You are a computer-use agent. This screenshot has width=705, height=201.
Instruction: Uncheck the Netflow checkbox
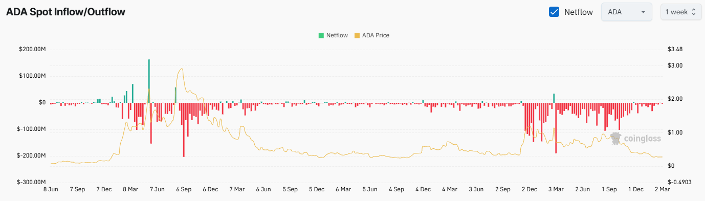coord(554,12)
